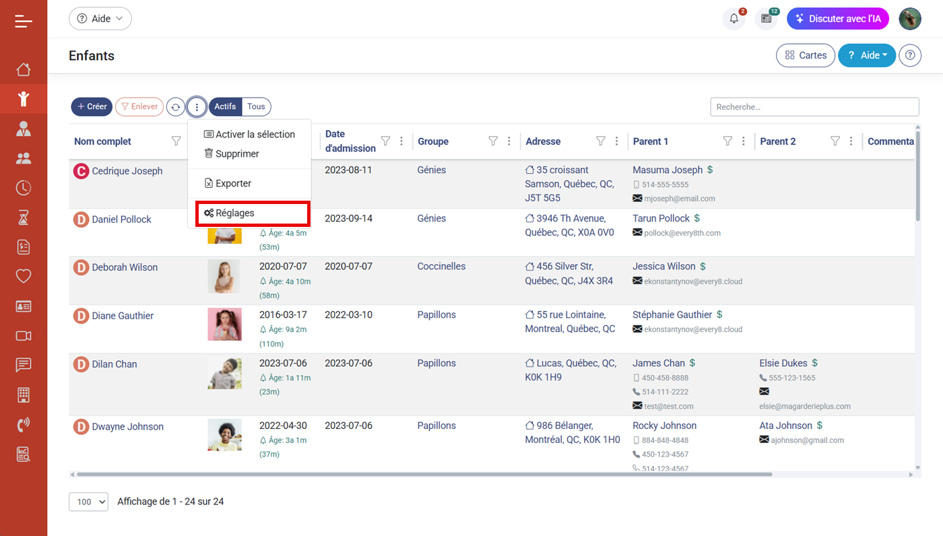The height and width of the screenshot is (536, 943).
Task: Open the page size dropdown showing 100
Action: [x=88, y=502]
